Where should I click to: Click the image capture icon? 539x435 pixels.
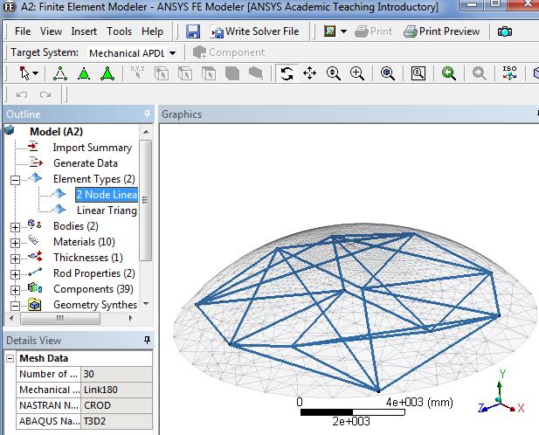329,31
